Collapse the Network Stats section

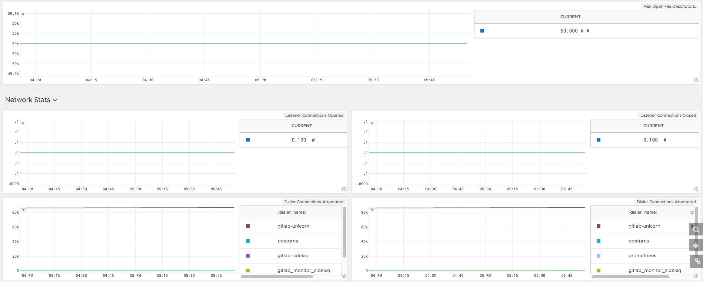pyautogui.click(x=31, y=100)
